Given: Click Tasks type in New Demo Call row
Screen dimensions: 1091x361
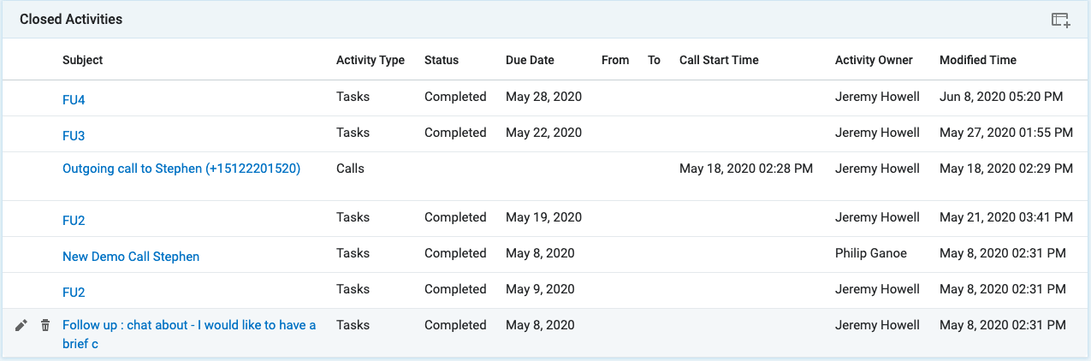Looking at the screenshot, I should (x=353, y=253).
